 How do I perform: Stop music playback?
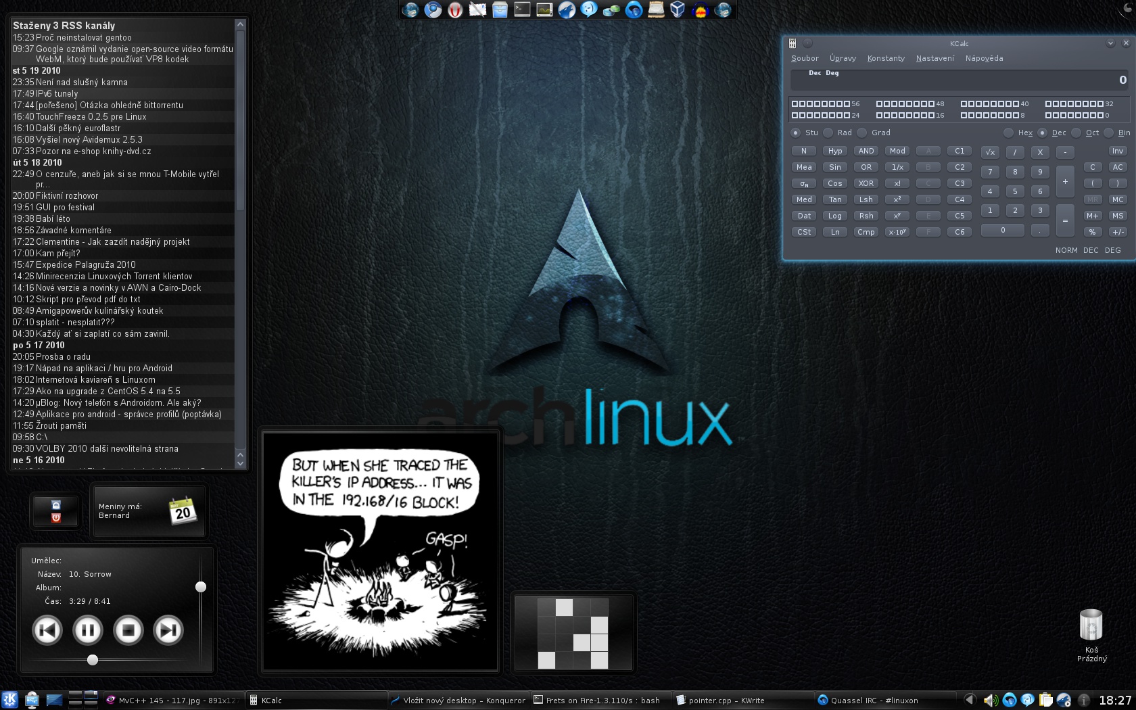click(128, 630)
